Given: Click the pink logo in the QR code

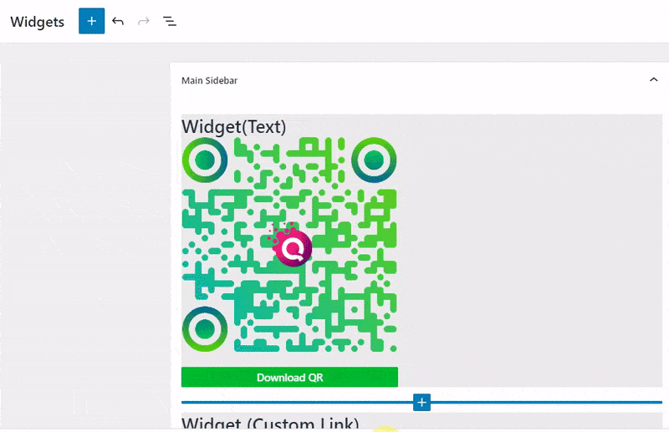Looking at the screenshot, I should coord(291,245).
